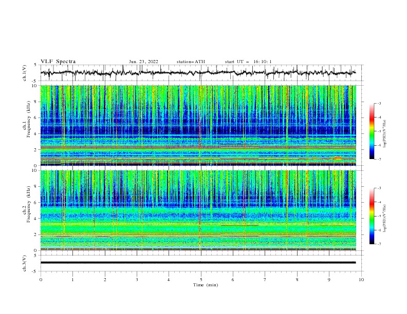407x314 pixels.
Task: Click the "5" volt tick on ch.3(V) axis
Action: coord(35,256)
